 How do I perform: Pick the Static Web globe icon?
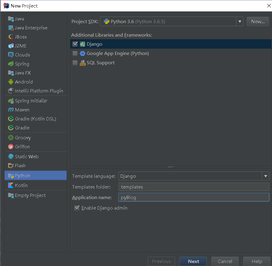coord(11,156)
